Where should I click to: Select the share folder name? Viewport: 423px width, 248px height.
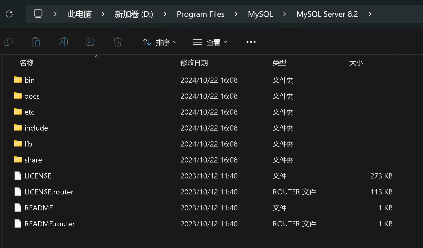pos(33,160)
